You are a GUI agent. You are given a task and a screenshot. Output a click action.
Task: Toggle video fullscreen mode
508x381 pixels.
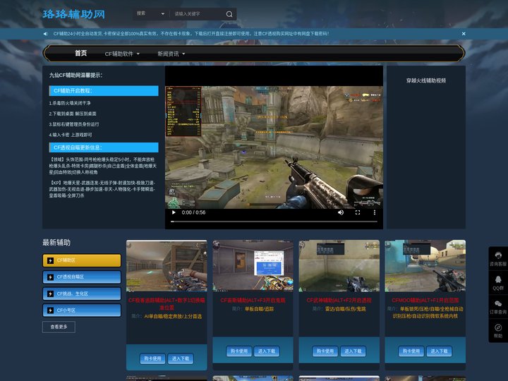358,212
